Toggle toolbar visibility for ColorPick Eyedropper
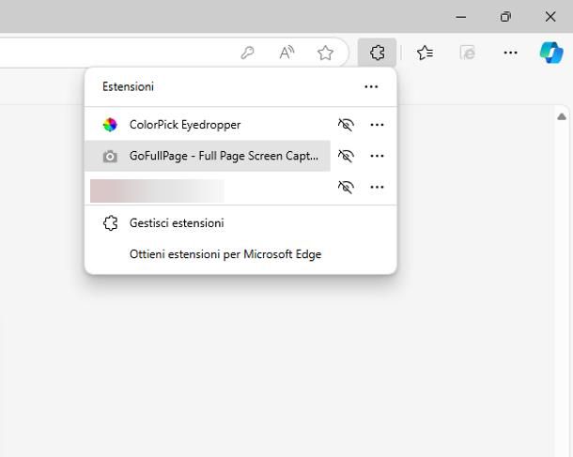The image size is (573, 457). coord(346,125)
